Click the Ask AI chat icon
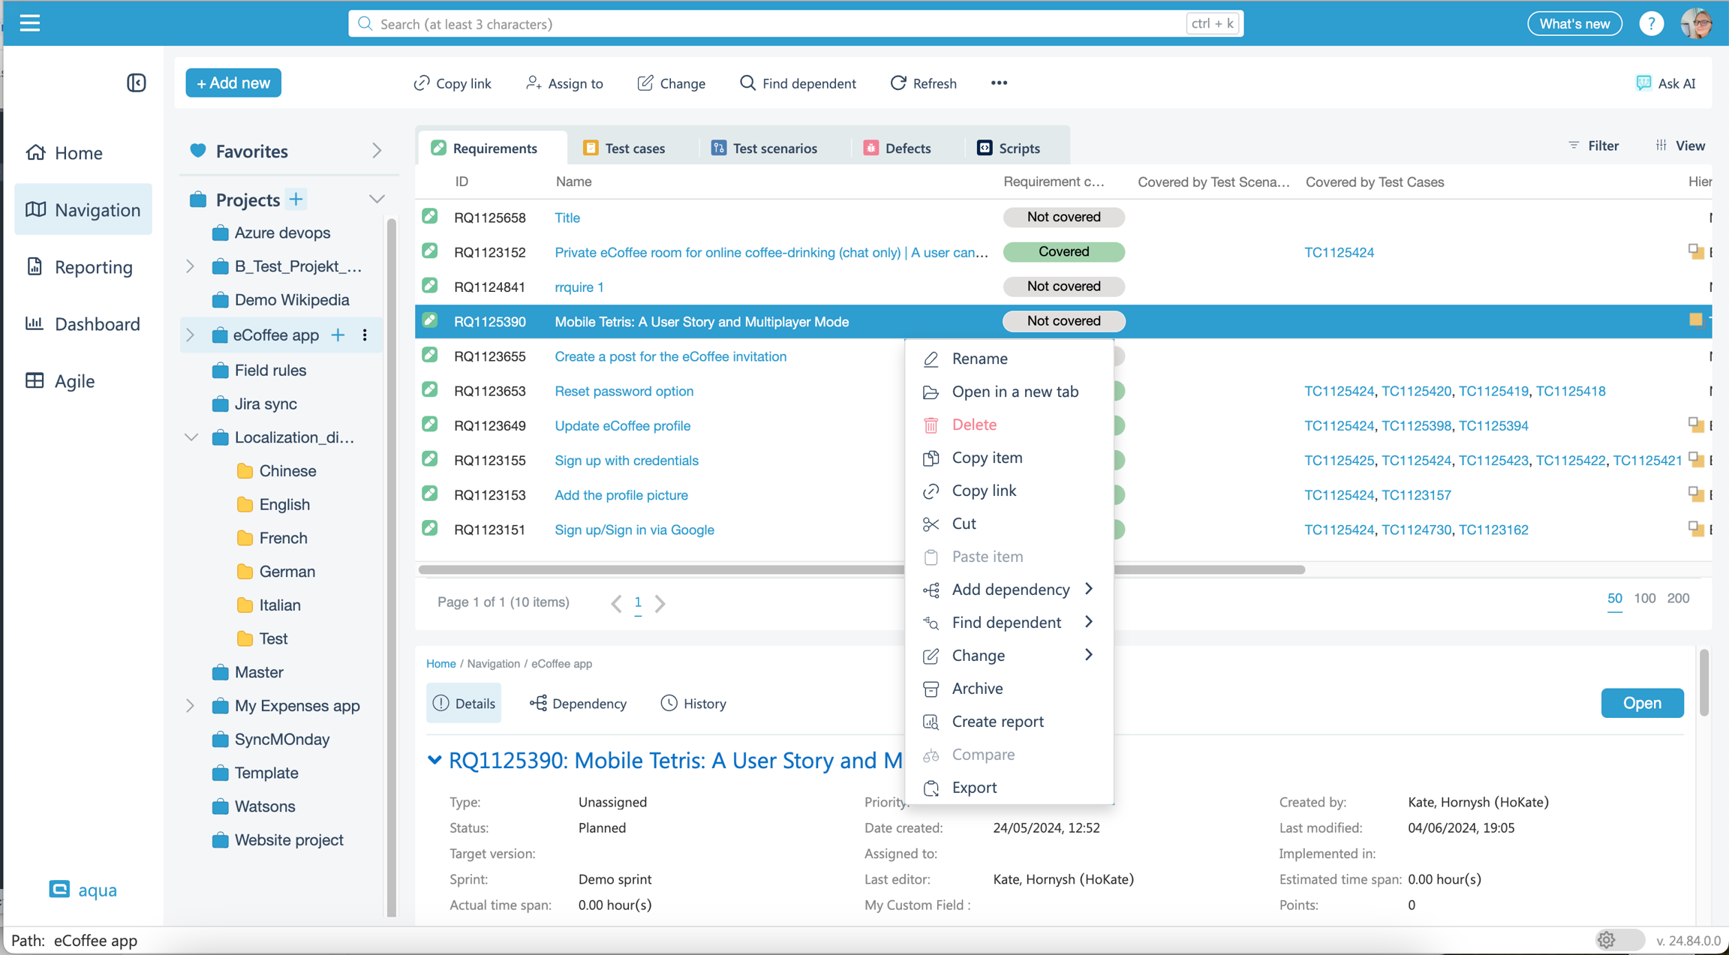The width and height of the screenshot is (1729, 955). (x=1643, y=83)
